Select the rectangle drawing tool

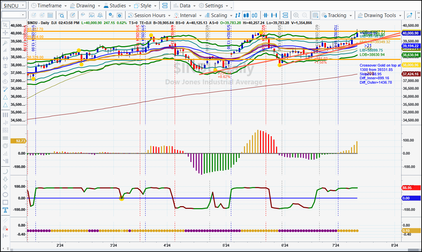pyautogui.click(x=5, y=202)
